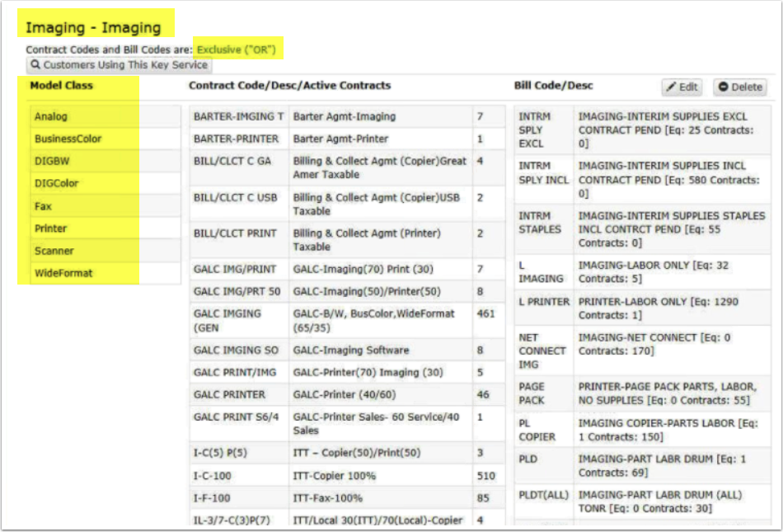
Task: Click the L PRINTER bill code
Action: click(x=544, y=302)
